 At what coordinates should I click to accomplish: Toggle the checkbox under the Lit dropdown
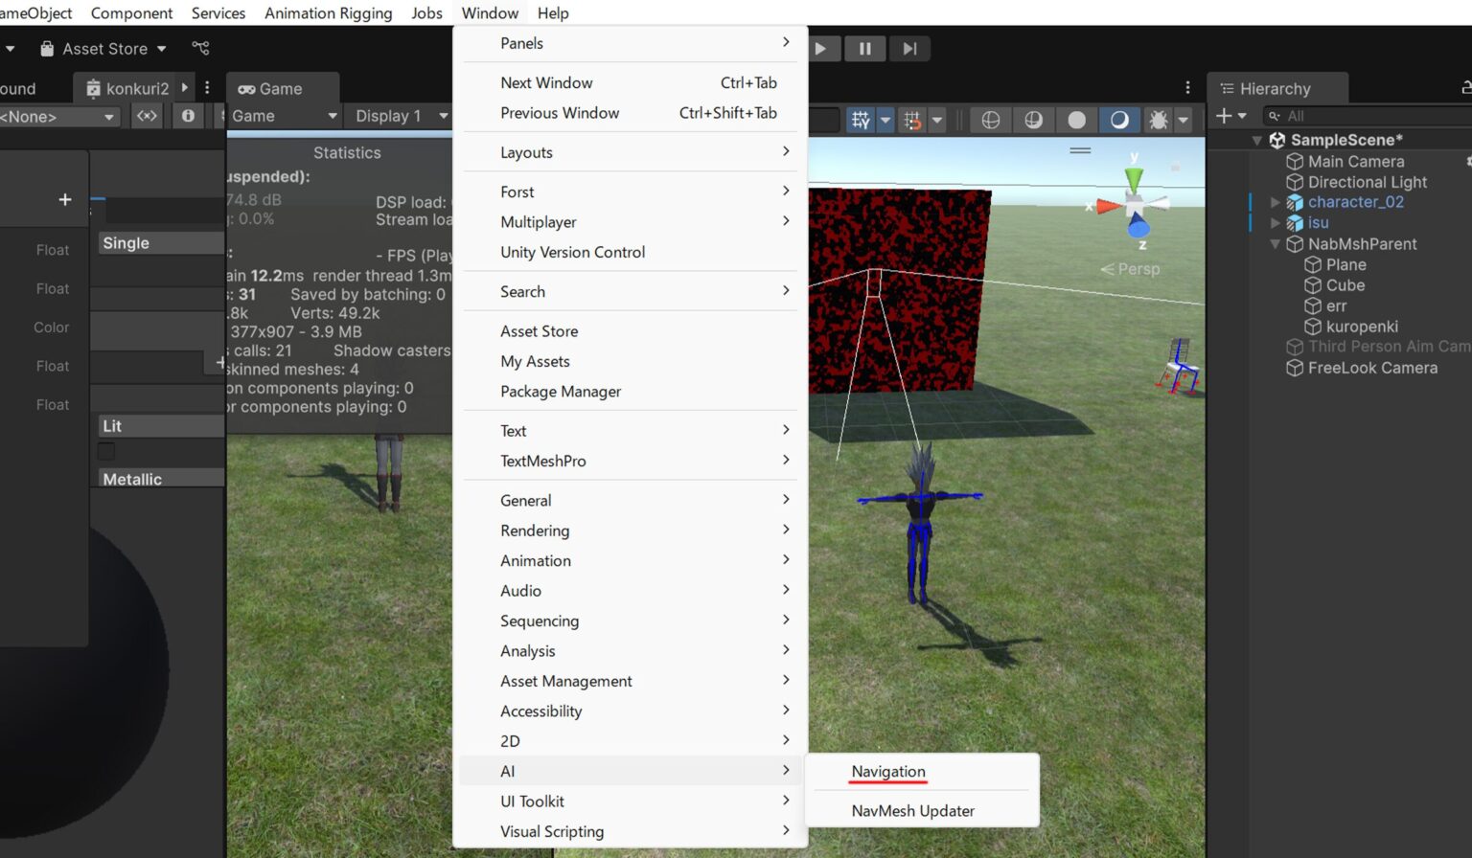pos(105,450)
